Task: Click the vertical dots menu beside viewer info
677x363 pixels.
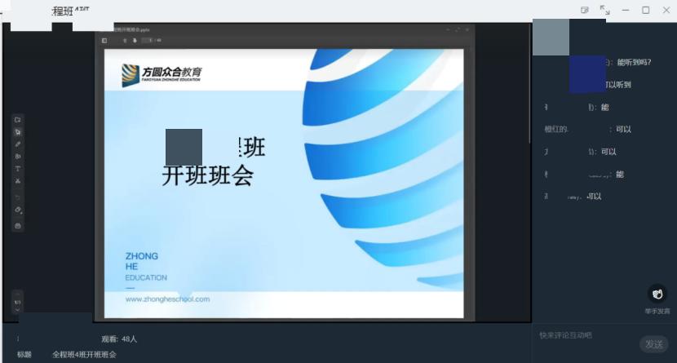Action: pyautogui.click(x=18, y=339)
